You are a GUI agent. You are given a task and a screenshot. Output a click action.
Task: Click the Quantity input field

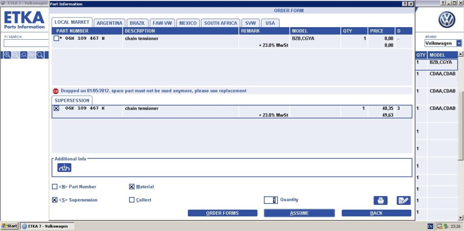pyautogui.click(x=271, y=200)
